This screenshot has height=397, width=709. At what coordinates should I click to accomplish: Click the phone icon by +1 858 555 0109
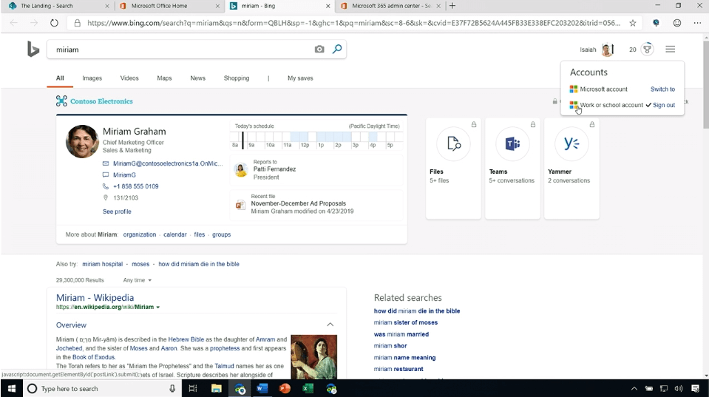point(106,186)
